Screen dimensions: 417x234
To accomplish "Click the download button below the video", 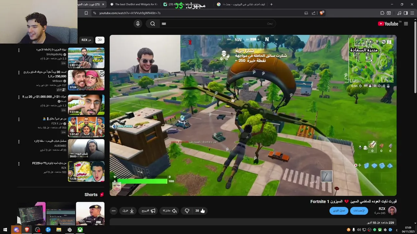I will coord(128,211).
